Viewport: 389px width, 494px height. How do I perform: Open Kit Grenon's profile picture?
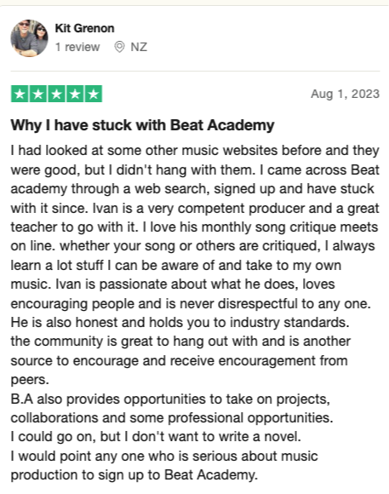[29, 38]
